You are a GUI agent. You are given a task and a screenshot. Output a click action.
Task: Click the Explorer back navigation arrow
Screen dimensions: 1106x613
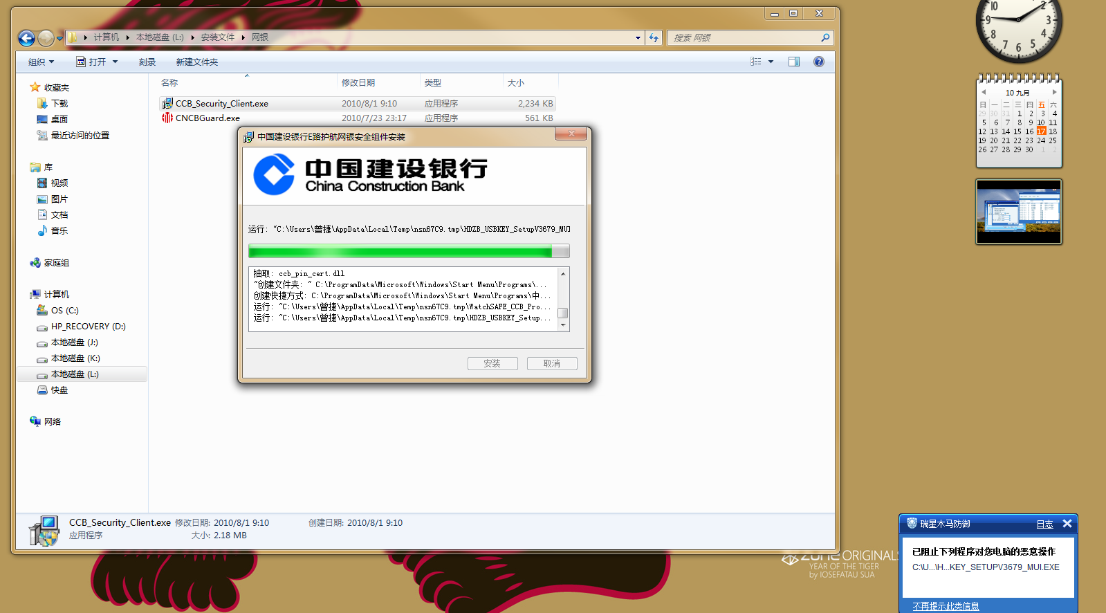26,38
